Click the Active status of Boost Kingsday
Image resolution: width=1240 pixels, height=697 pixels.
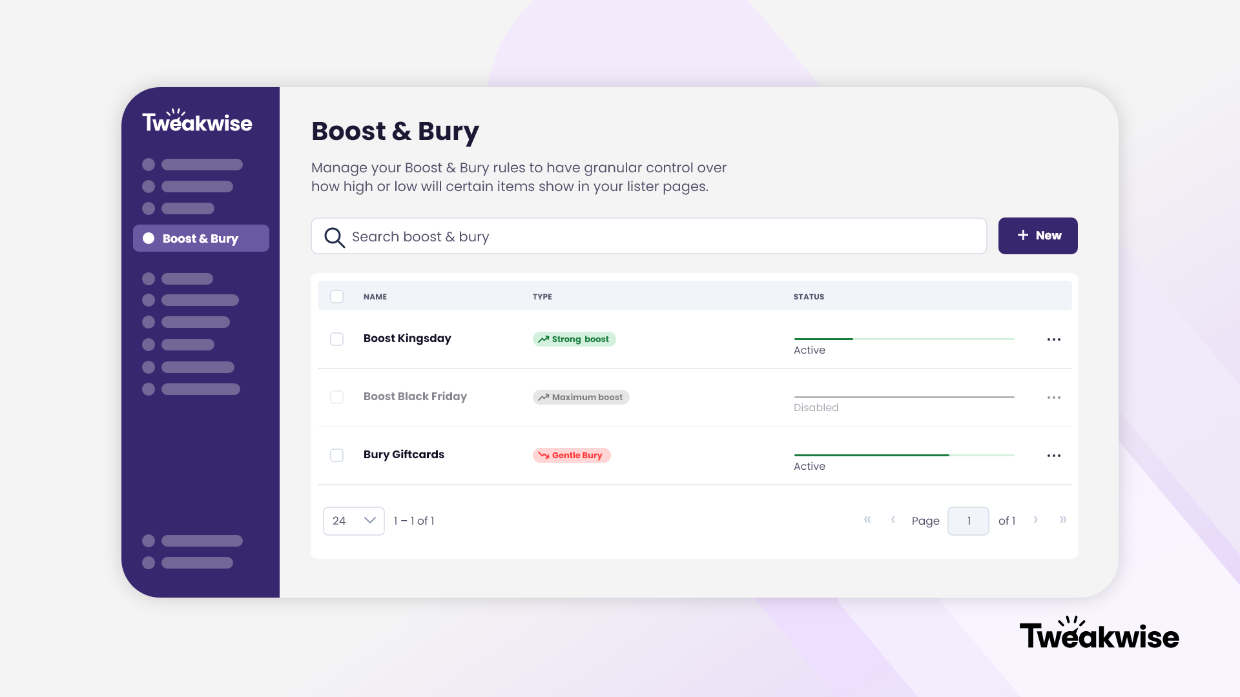click(x=809, y=350)
